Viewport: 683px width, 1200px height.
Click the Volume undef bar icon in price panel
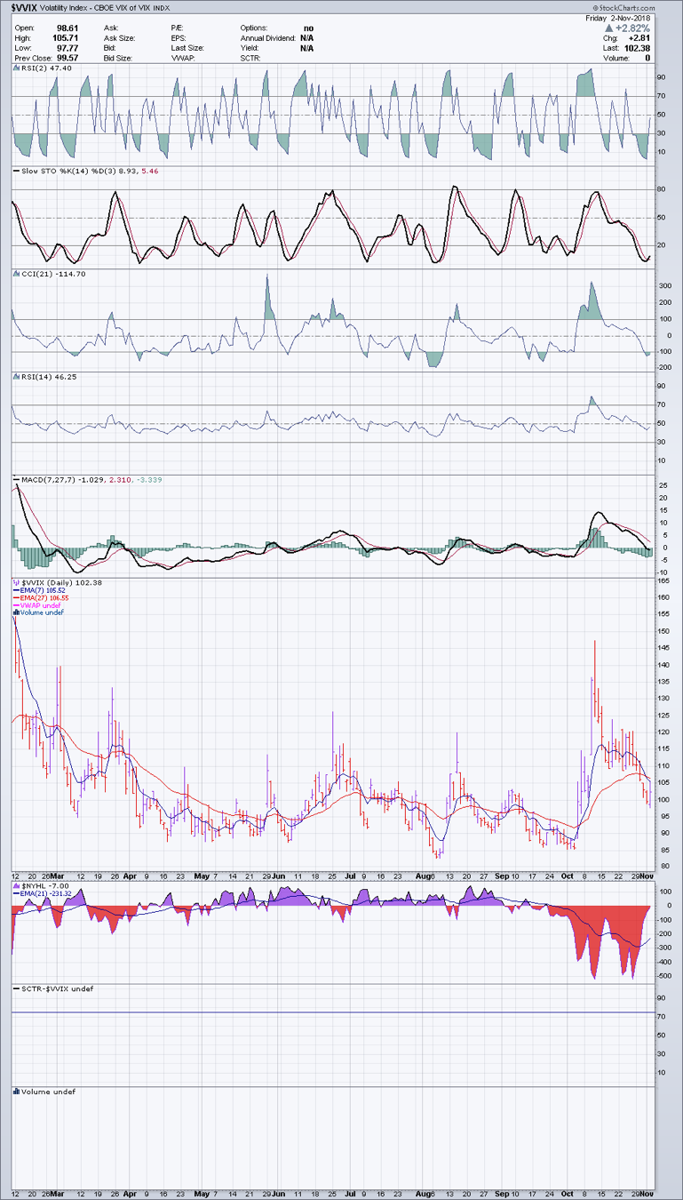coord(17,612)
